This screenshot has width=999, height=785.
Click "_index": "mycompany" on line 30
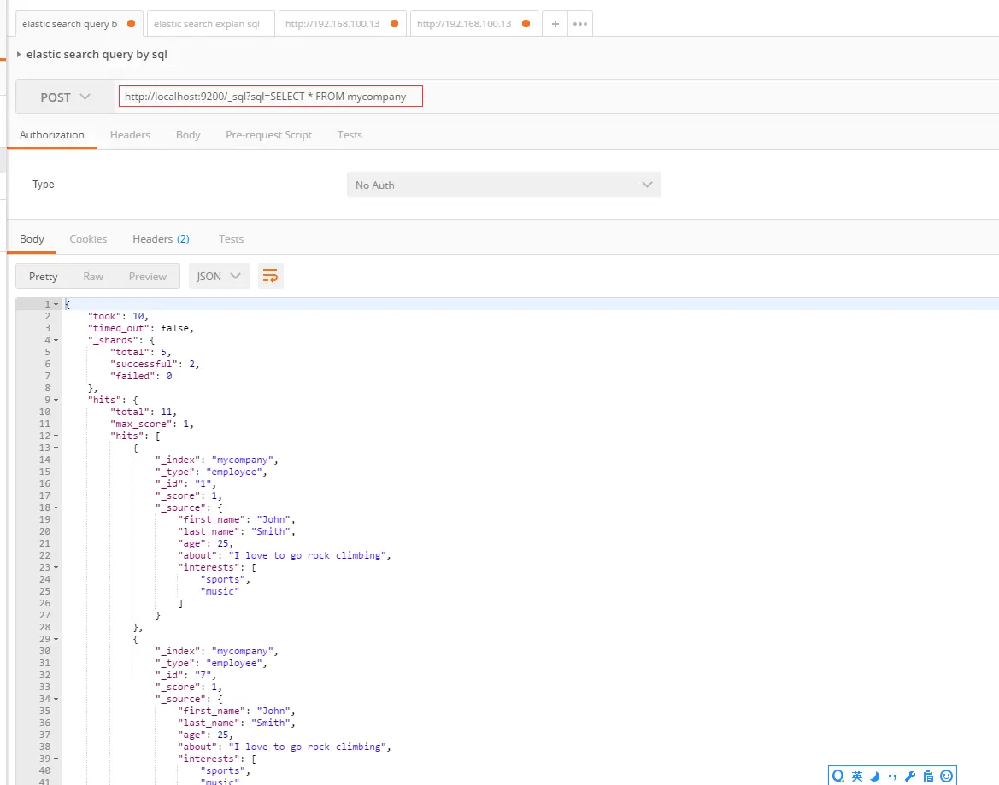[x=216, y=651]
